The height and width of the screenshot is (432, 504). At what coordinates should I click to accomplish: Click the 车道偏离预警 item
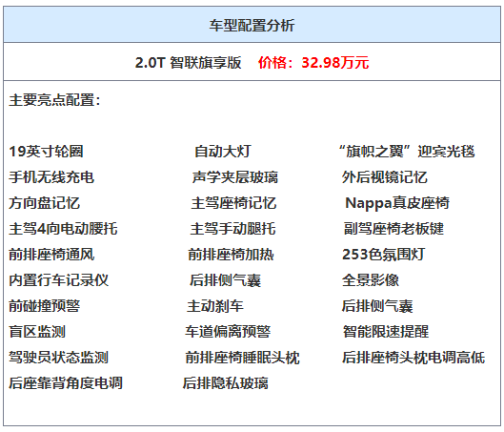(x=228, y=332)
